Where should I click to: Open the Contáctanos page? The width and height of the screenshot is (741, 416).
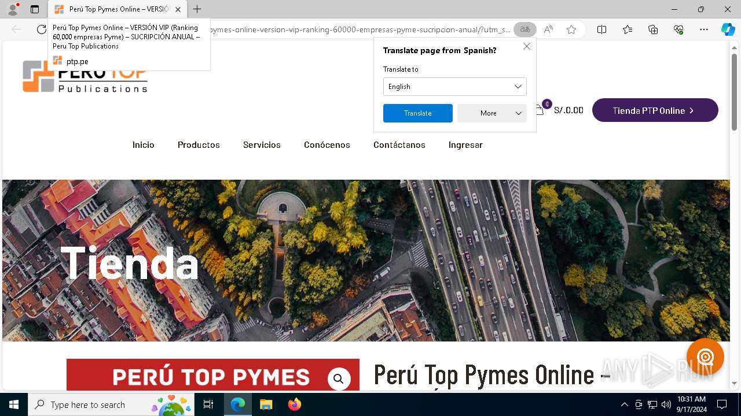[399, 145]
